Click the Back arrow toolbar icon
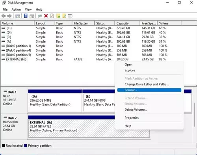The height and width of the screenshot is (155, 197). tap(4, 16)
